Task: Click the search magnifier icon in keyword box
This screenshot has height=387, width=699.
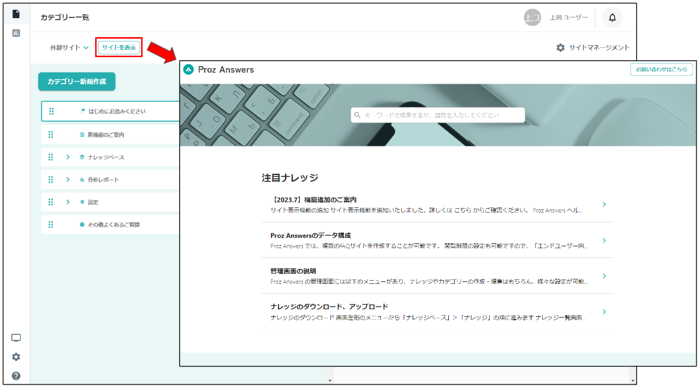Action: (x=357, y=115)
